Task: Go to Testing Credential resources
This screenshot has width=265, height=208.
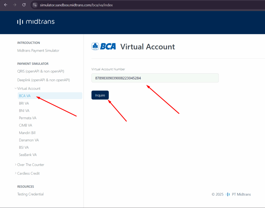Action: [30, 194]
